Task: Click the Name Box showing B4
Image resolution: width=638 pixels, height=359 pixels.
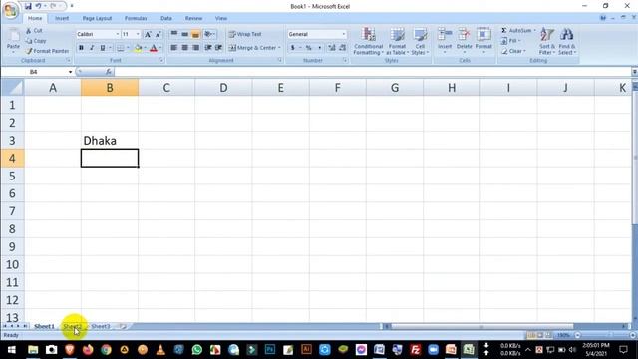Action: click(x=38, y=72)
